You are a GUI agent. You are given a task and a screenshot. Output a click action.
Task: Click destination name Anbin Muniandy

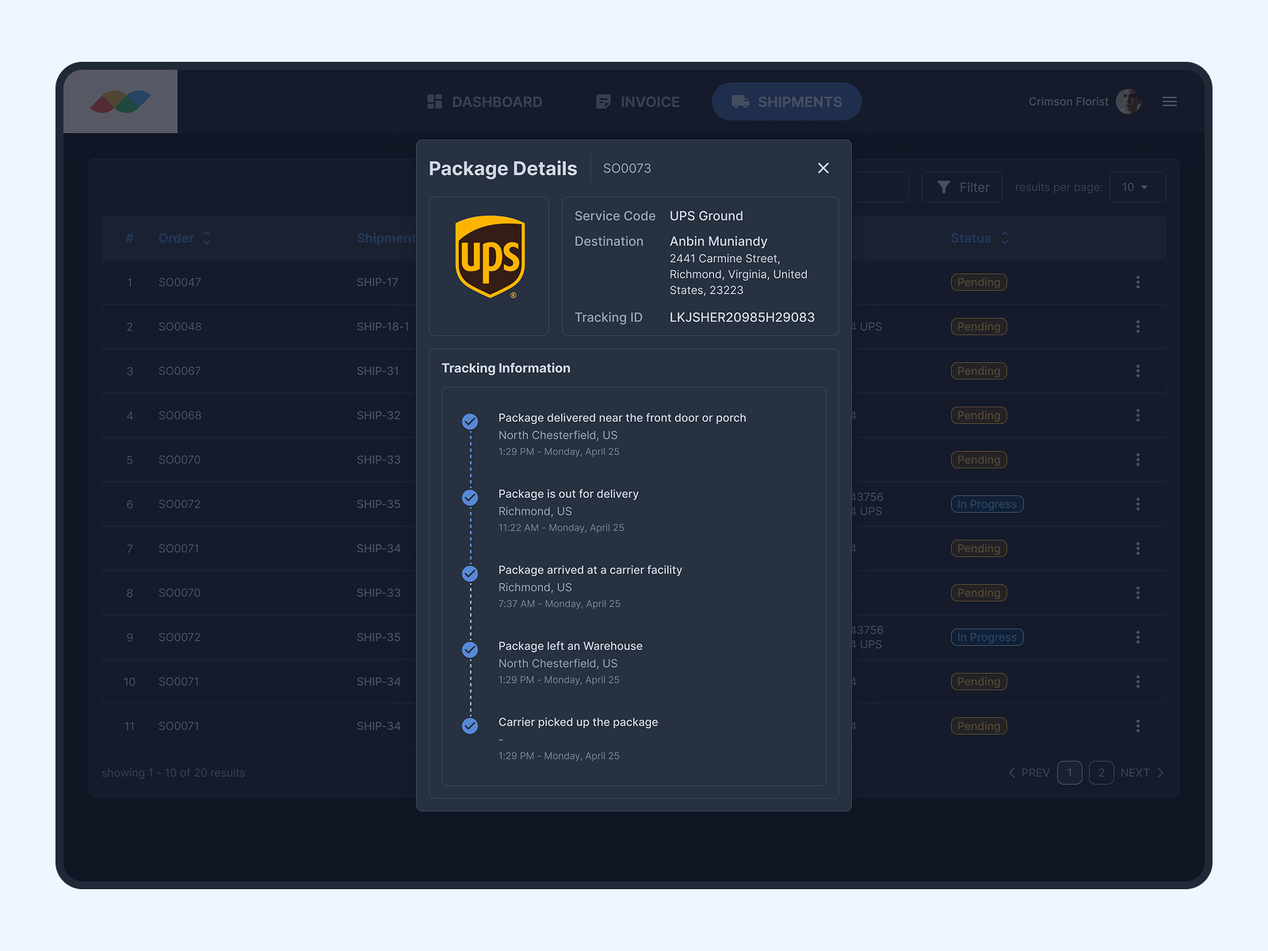pyautogui.click(x=718, y=241)
